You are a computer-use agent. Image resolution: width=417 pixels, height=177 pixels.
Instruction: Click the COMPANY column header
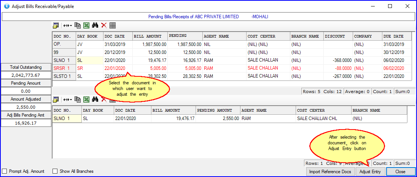pos(368,36)
